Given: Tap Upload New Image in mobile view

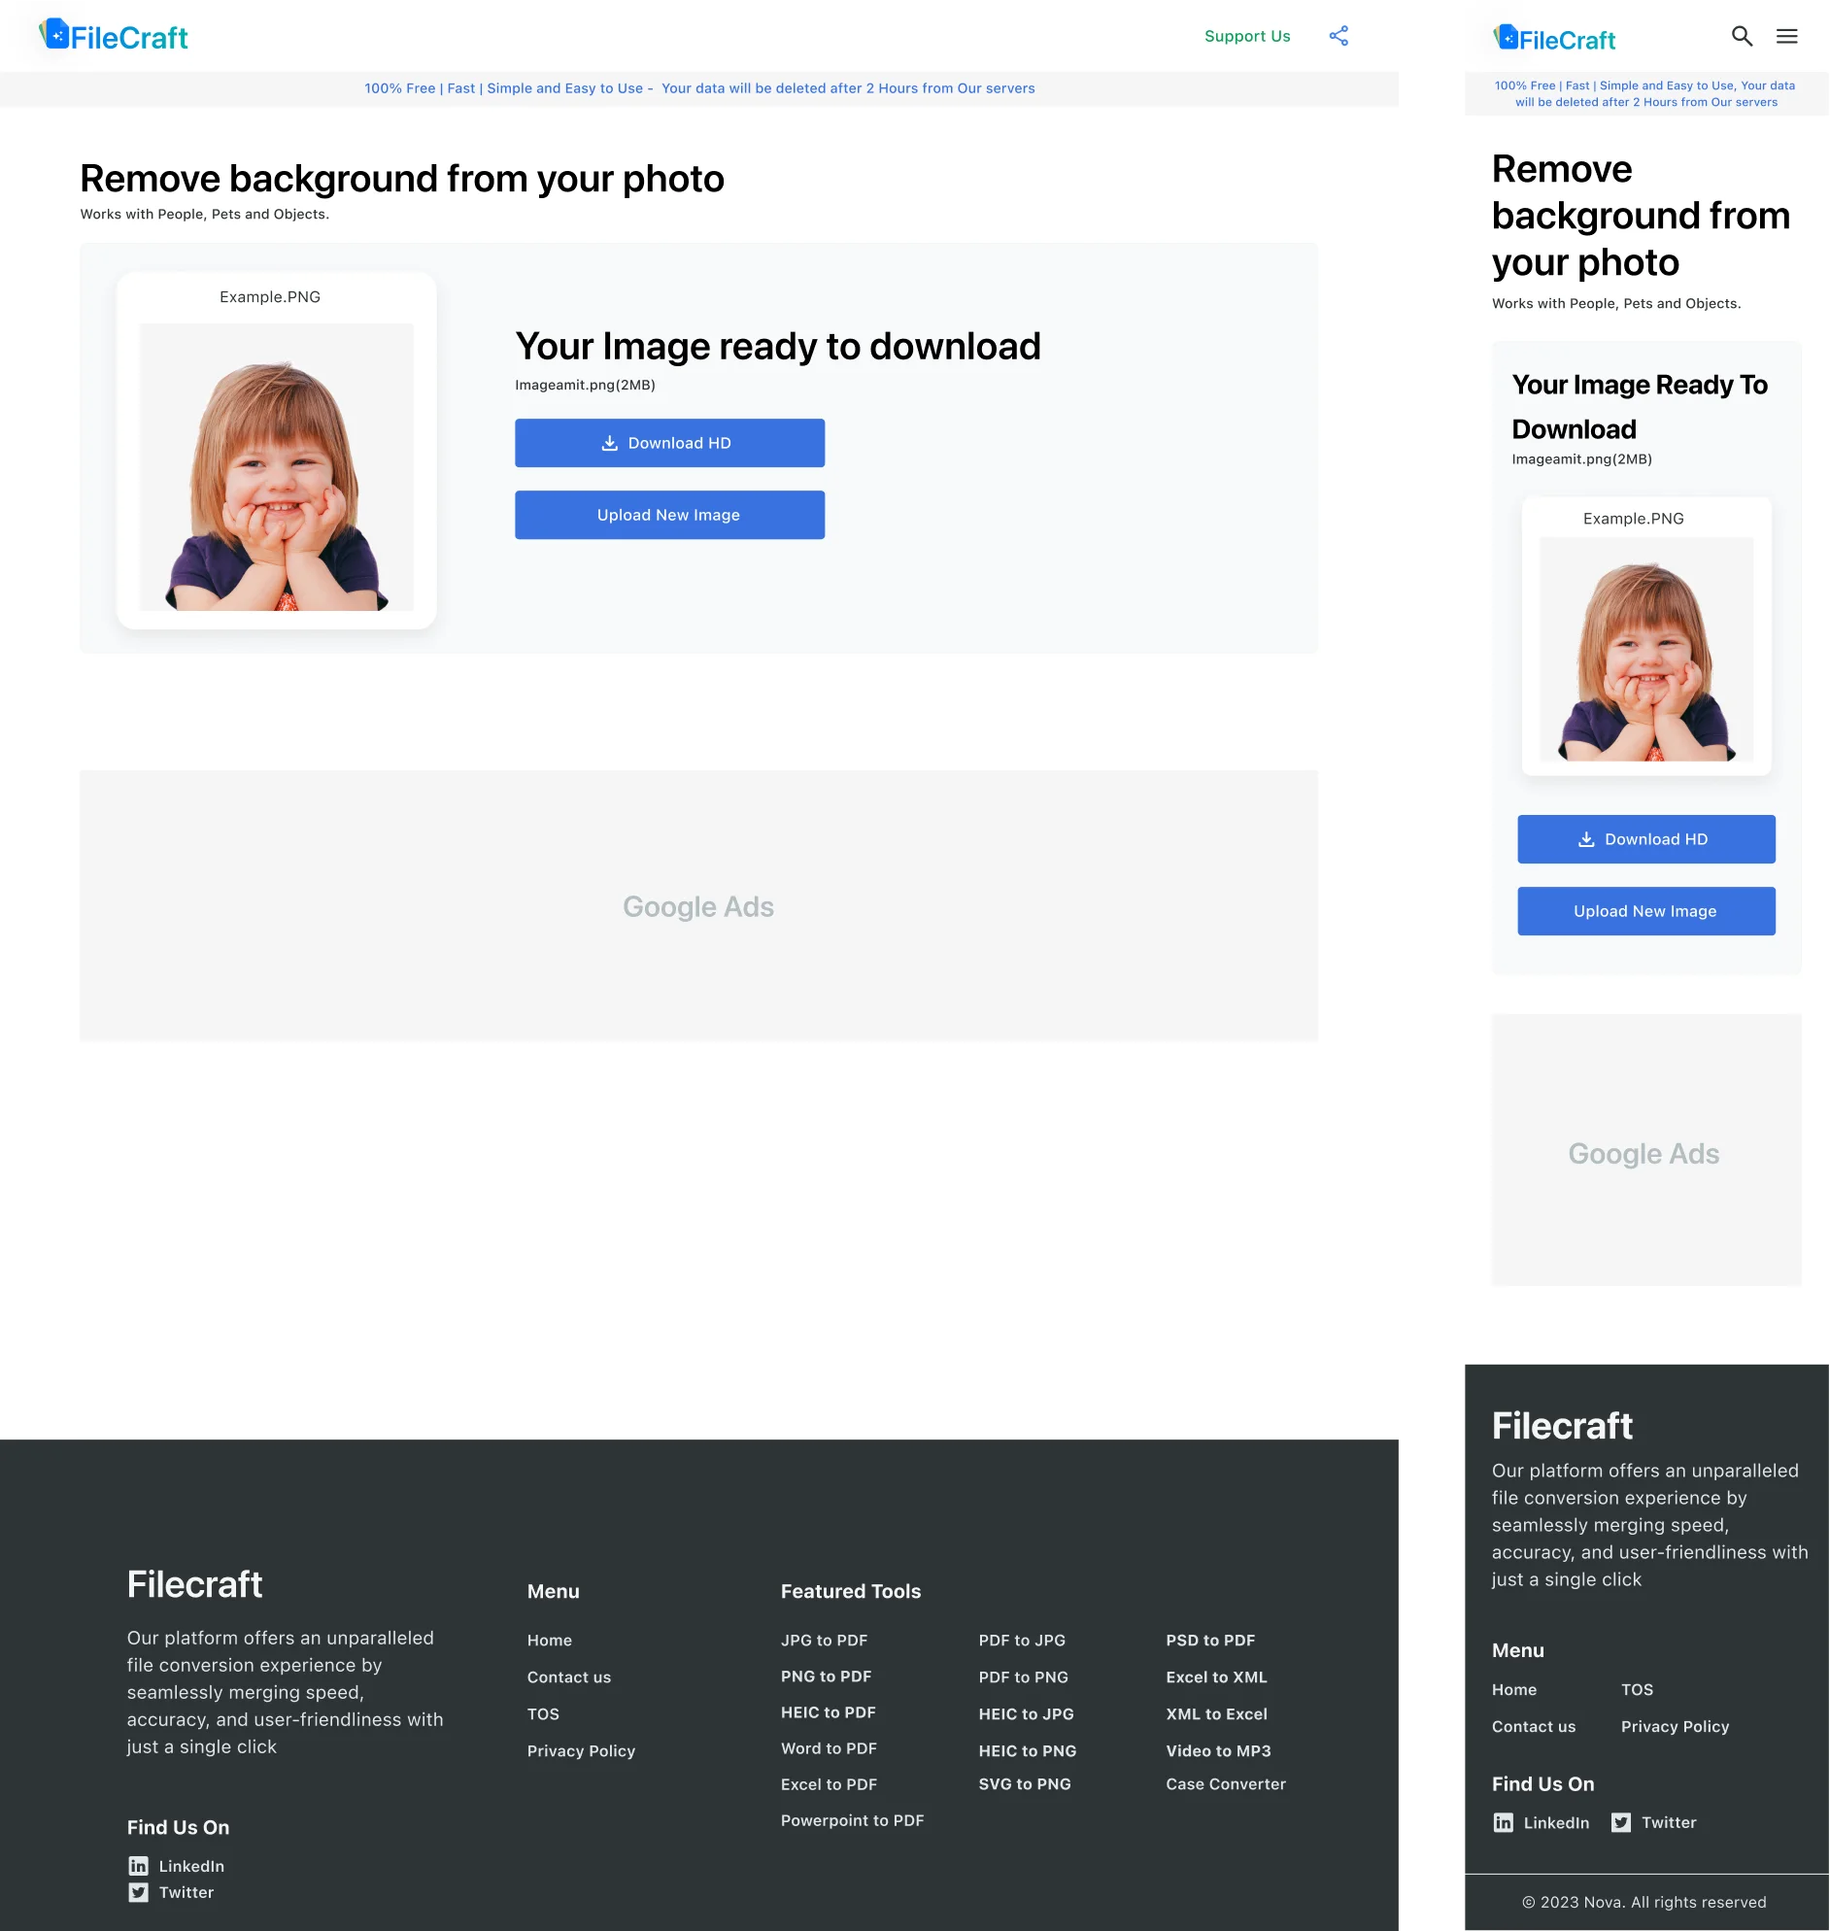Looking at the screenshot, I should click(x=1645, y=911).
